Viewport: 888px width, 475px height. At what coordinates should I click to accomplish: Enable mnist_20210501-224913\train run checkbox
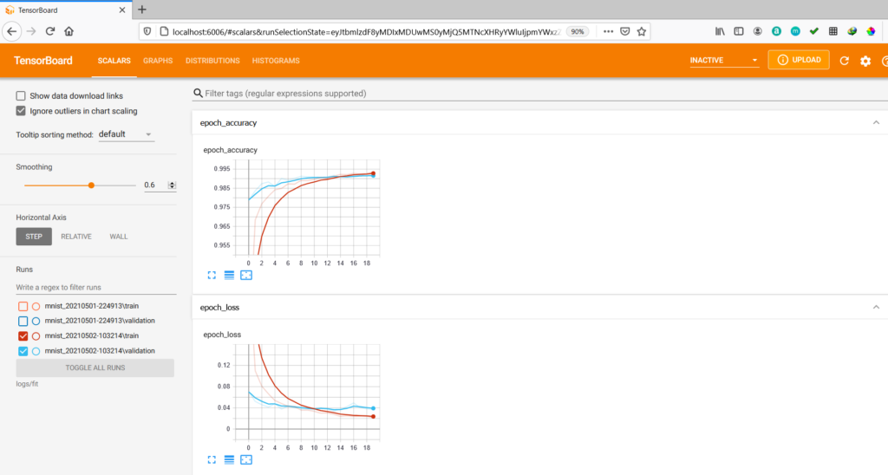tap(23, 306)
